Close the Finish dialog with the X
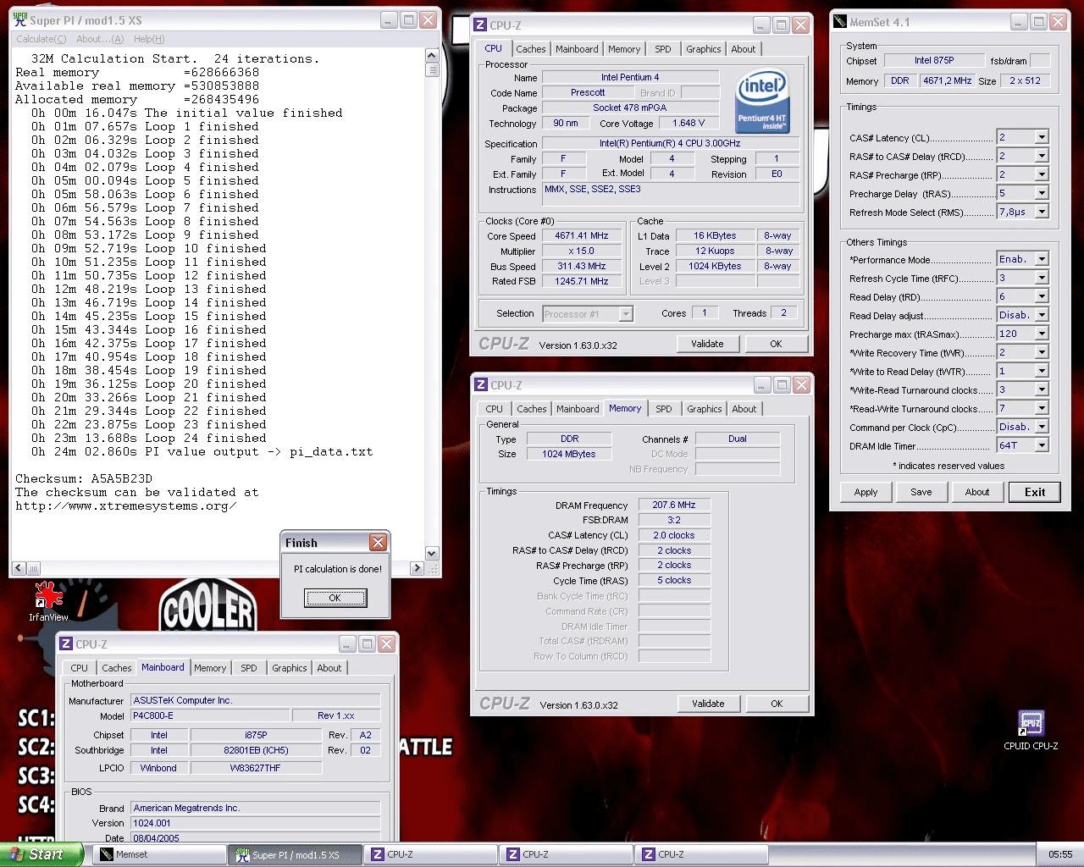The height and width of the screenshot is (867, 1084). point(378,542)
